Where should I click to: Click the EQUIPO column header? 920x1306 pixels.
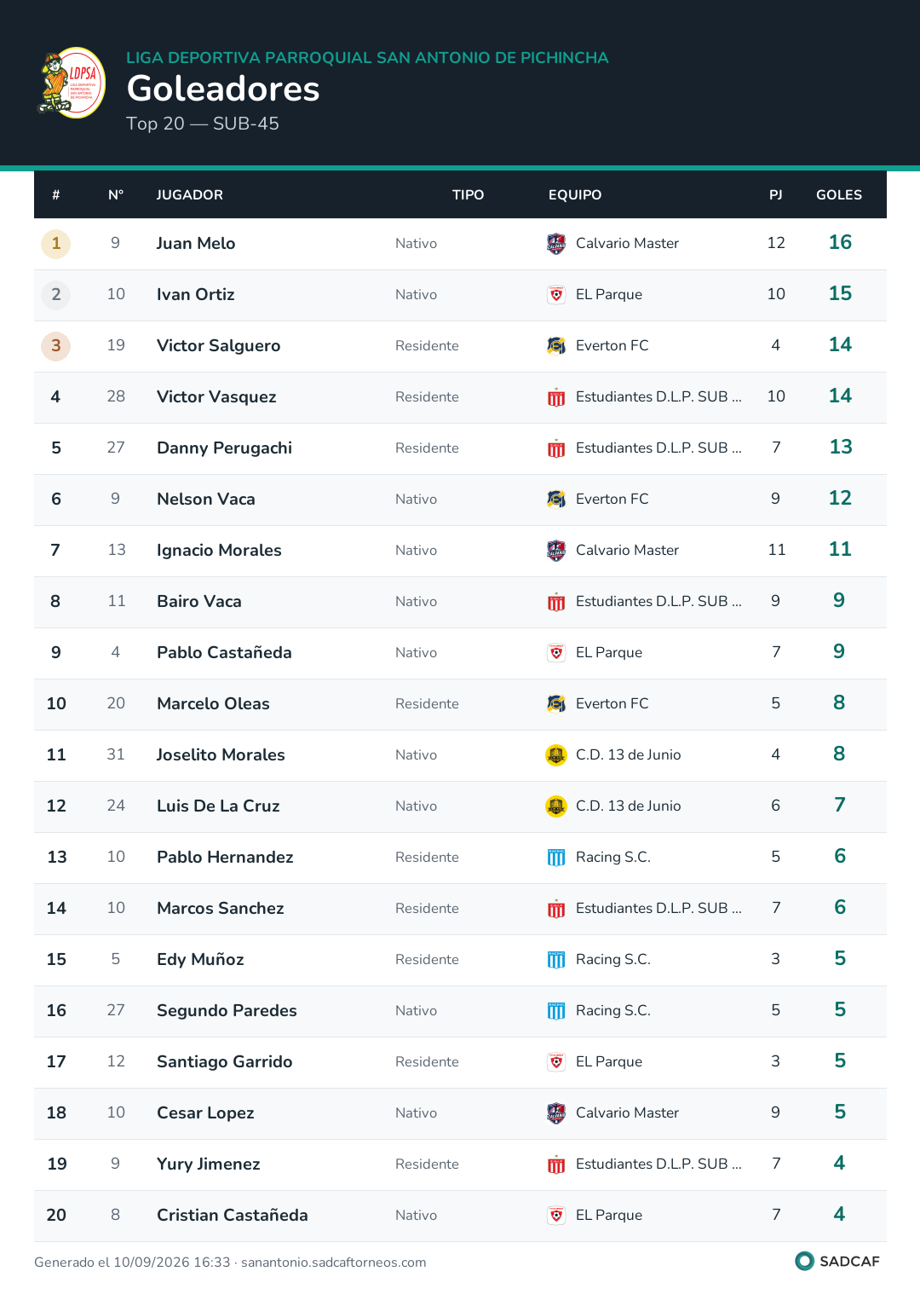click(x=575, y=195)
